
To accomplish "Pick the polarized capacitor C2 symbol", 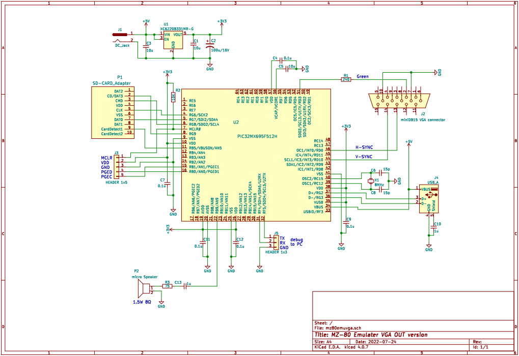I will click(x=209, y=45).
